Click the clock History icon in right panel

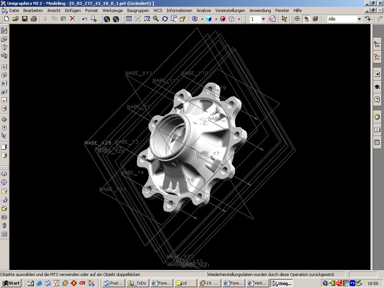point(377,117)
